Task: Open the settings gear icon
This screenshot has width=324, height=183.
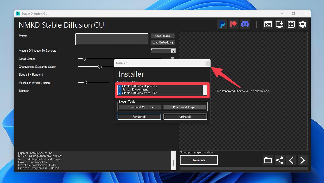Action: [302, 24]
